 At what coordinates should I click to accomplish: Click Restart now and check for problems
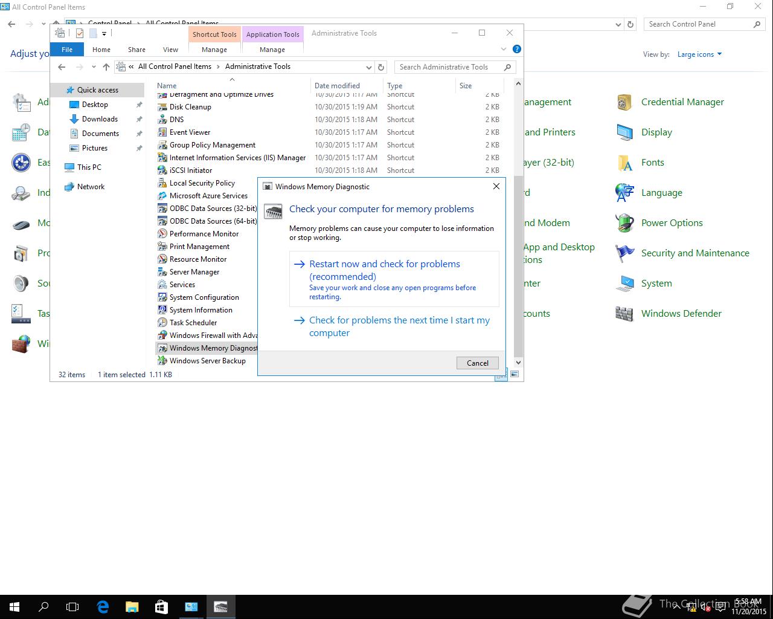(394, 279)
